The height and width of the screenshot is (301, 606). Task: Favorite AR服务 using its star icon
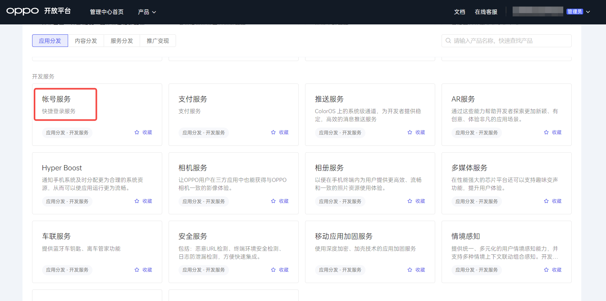click(x=546, y=132)
